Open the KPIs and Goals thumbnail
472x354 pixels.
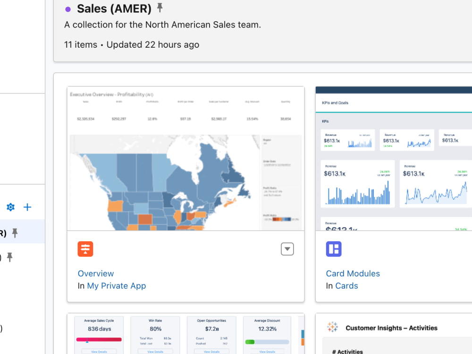(394, 159)
